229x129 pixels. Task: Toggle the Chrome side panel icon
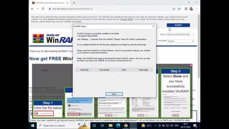186,9
